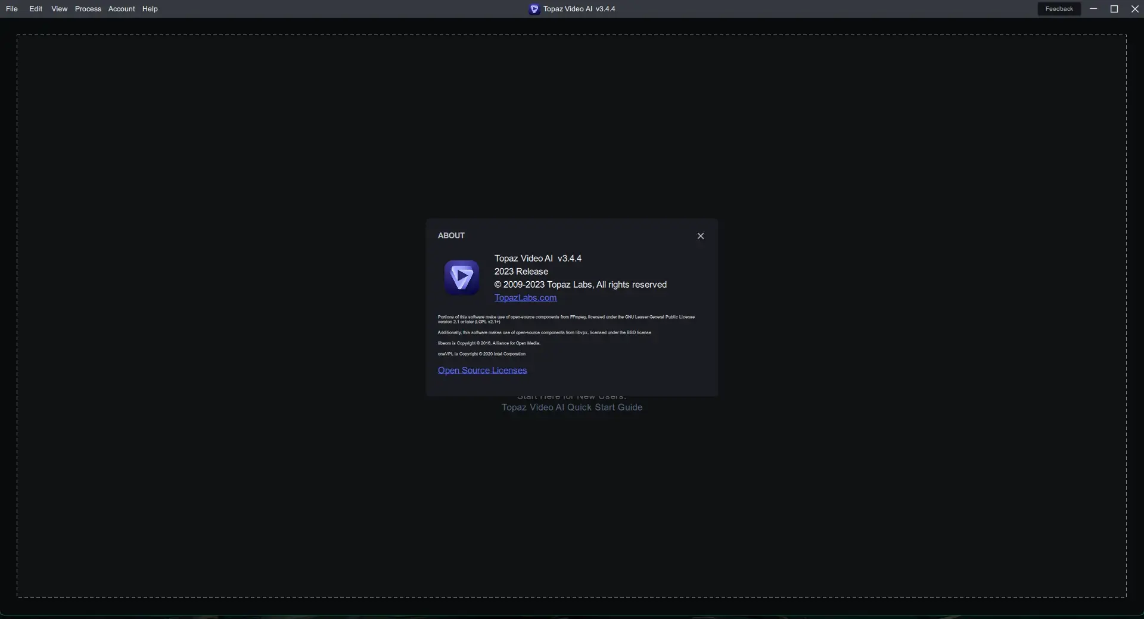Close the Topaz Video AI window
The image size is (1144, 619).
[x=1134, y=9]
